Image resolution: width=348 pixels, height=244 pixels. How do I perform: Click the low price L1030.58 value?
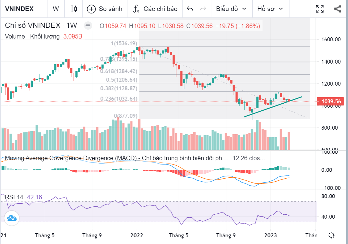(171, 26)
